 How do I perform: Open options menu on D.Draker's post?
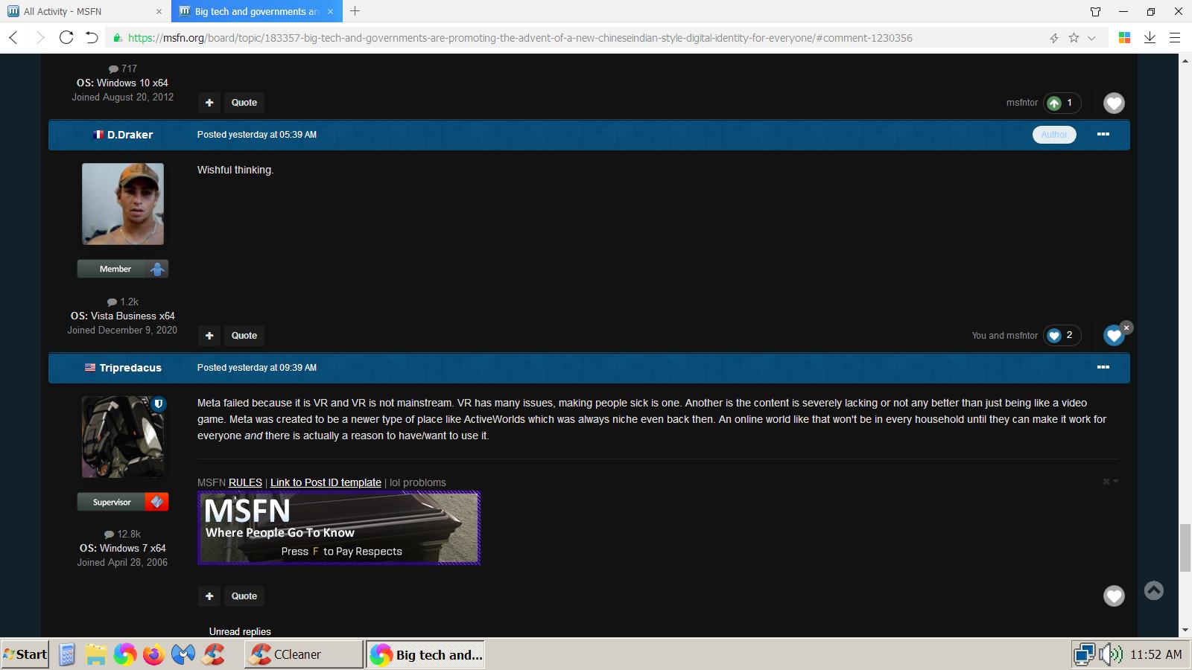(1103, 135)
